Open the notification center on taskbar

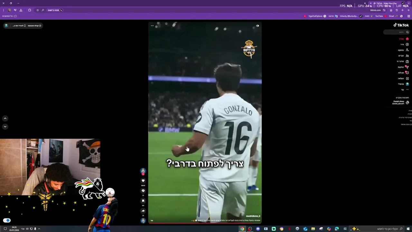[5, 229]
